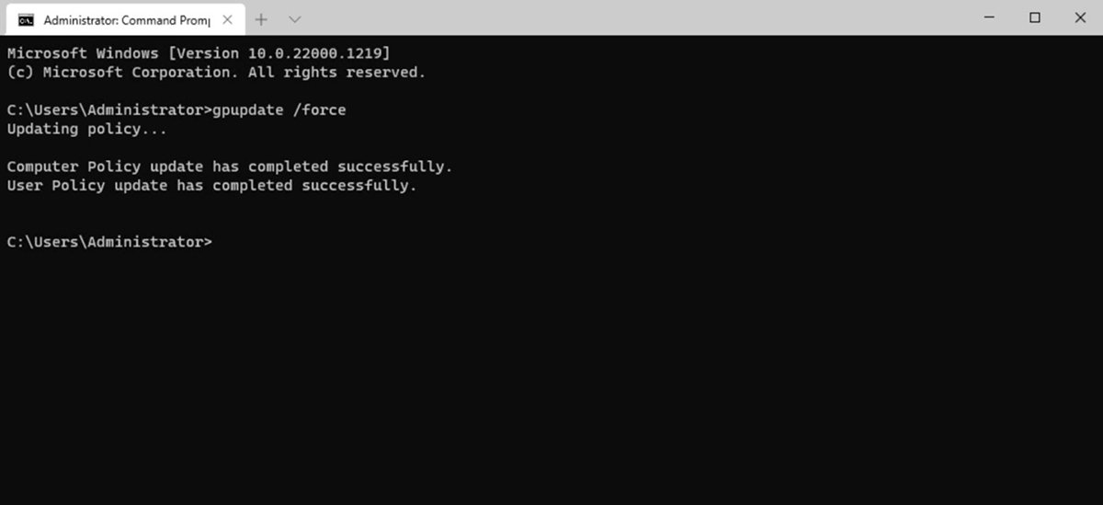Expand the new tab profile dropdown
The image size is (1103, 505).
294,19
